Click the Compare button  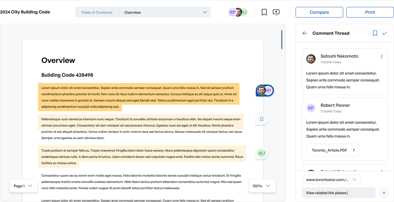click(319, 12)
